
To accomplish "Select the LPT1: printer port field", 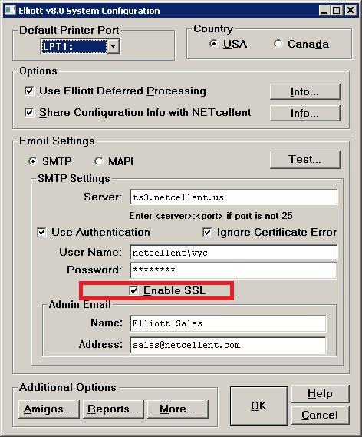I will click(74, 46).
